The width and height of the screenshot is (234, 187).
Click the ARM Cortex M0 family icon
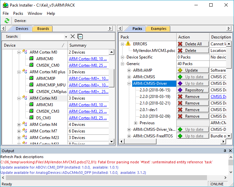point(25,52)
